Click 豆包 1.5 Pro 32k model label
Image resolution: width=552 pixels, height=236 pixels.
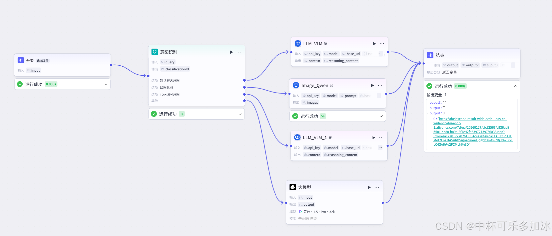[319, 212]
